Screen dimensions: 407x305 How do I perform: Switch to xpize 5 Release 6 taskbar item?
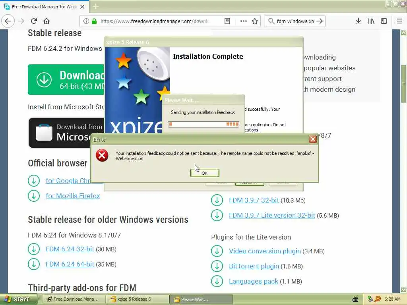click(x=138, y=299)
